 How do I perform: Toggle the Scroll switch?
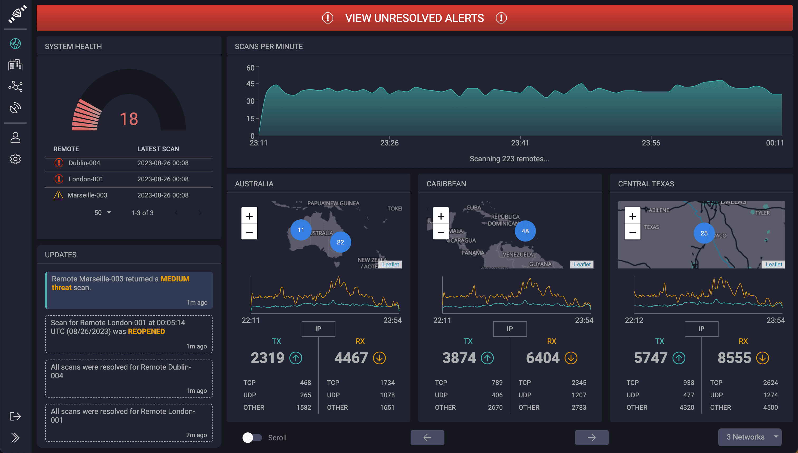tap(252, 437)
